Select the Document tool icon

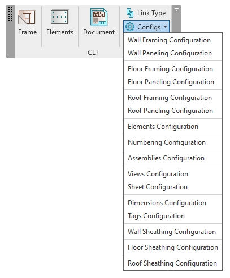99,17
